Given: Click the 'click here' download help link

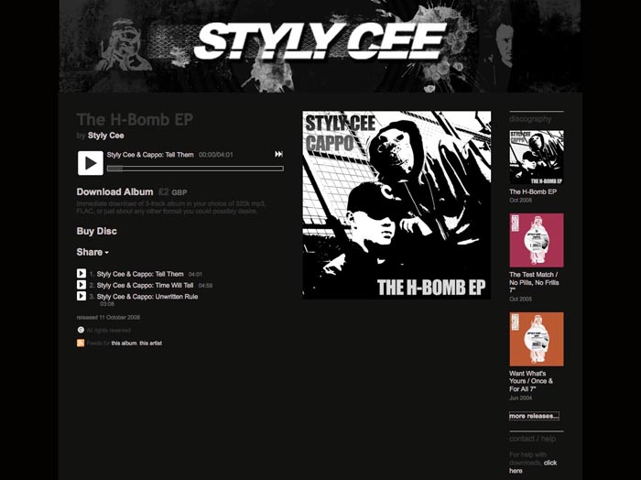Looking at the screenshot, I should point(533,466).
